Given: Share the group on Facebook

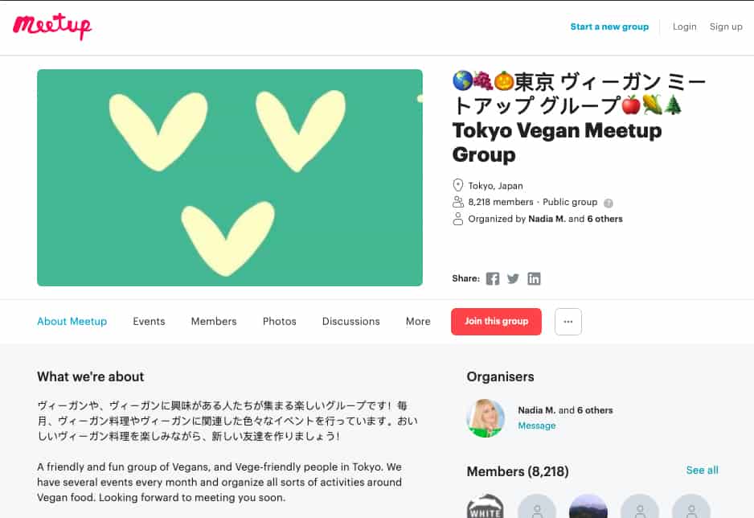Looking at the screenshot, I should pos(492,278).
